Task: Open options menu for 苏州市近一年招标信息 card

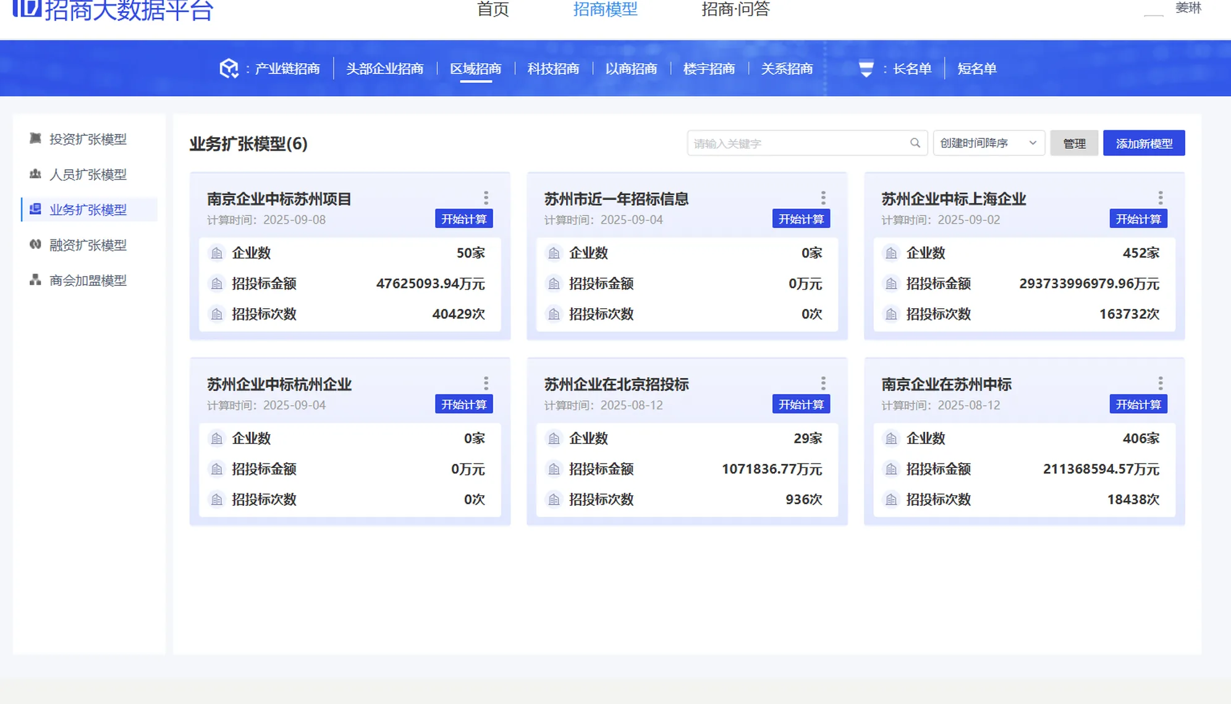Action: point(823,198)
